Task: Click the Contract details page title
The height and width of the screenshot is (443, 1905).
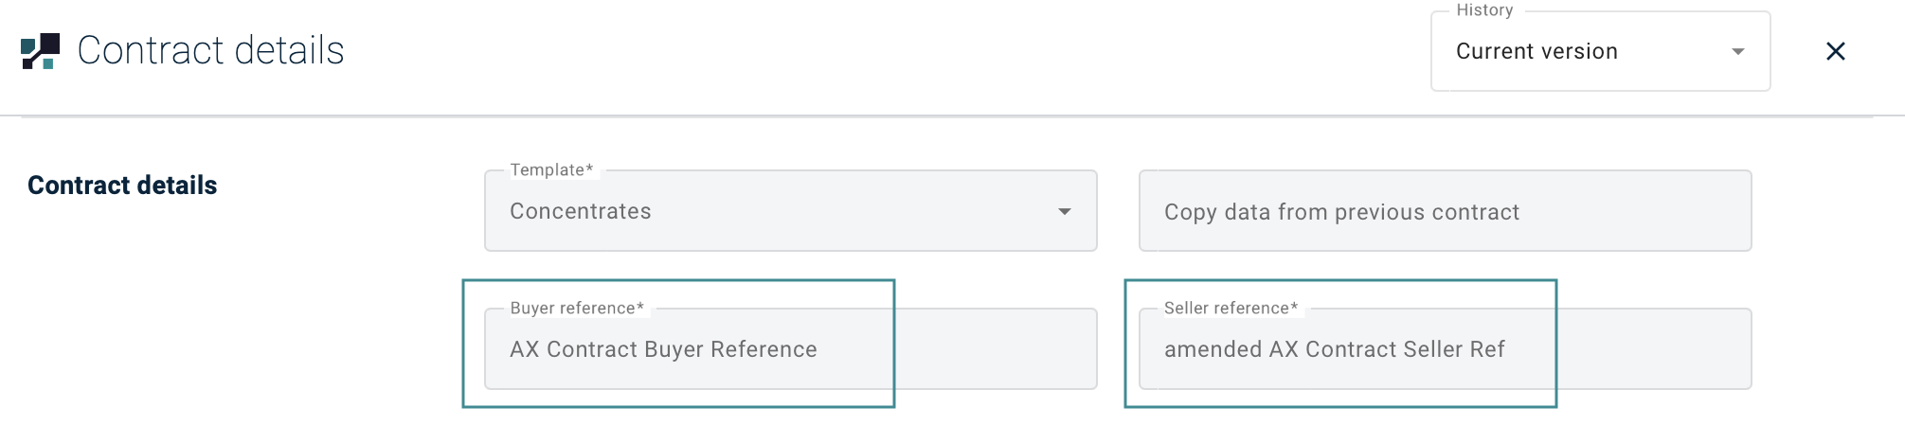Action: tap(210, 51)
